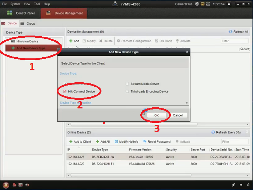This screenshot has width=253, height=190.
Task: Click the Online Device Filter field
Action: [235, 142]
